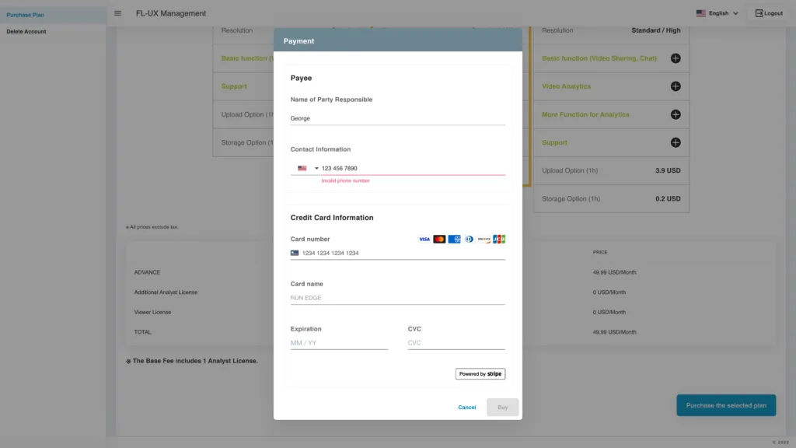Click Purchase the selected plan button
This screenshot has height=448, width=796.
point(726,405)
